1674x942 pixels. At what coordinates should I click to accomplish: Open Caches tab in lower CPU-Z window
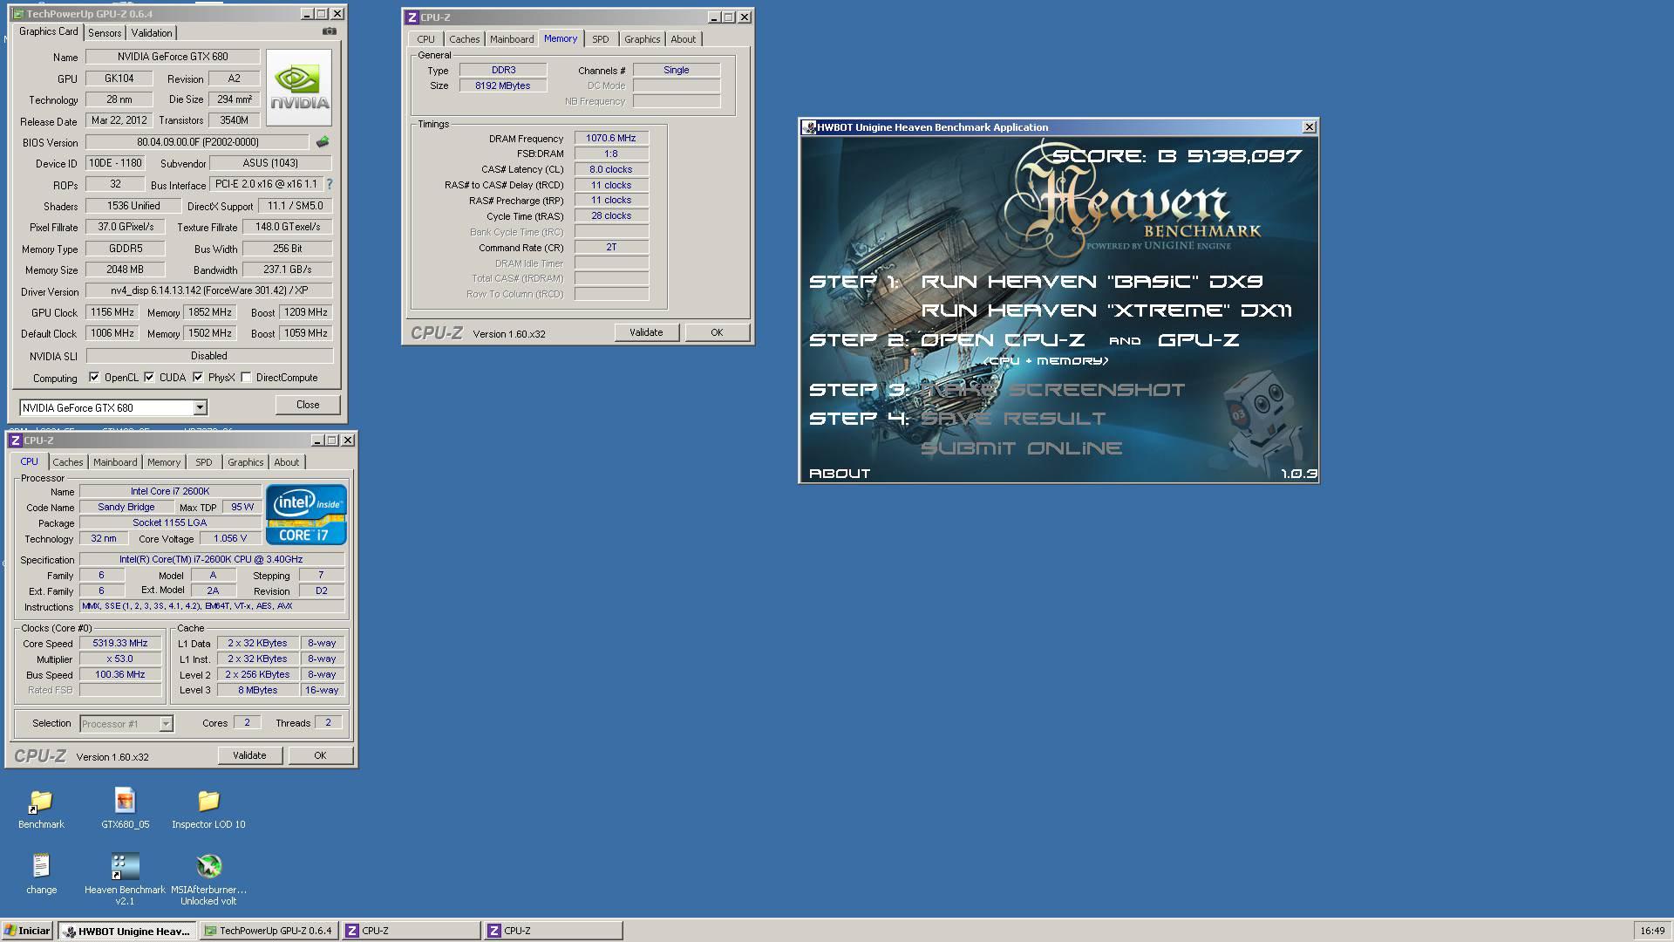(x=67, y=462)
